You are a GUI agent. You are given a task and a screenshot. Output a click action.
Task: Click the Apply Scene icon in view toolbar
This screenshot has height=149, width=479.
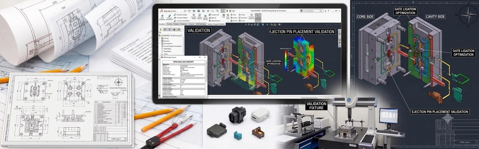point(275,24)
